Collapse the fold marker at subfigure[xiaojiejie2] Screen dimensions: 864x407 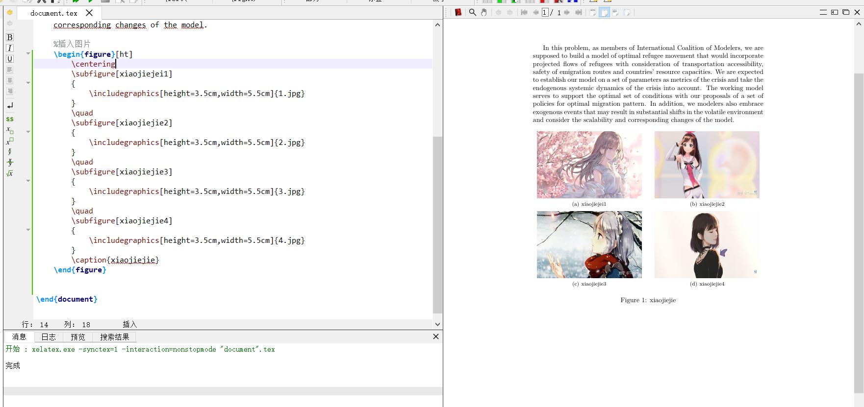28,132
